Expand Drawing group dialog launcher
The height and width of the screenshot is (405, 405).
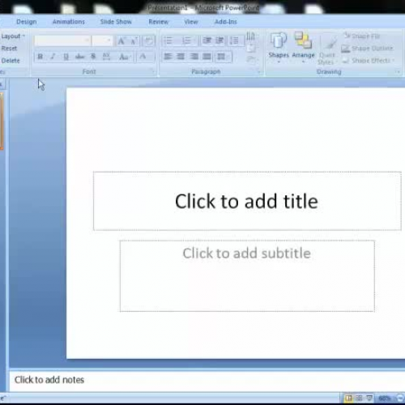(398, 72)
